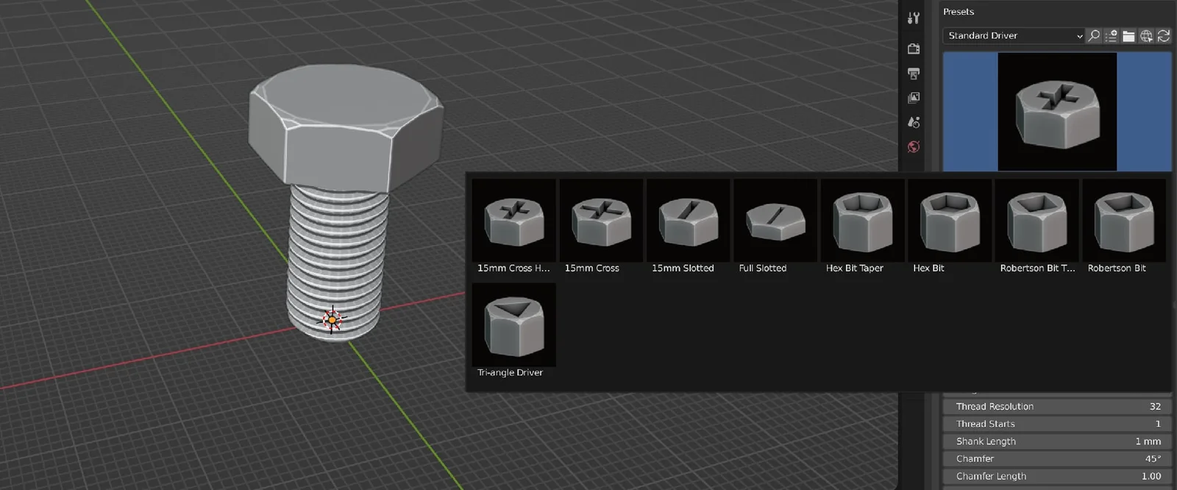
Task: Open the Render properties tab icon
Action: click(913, 49)
